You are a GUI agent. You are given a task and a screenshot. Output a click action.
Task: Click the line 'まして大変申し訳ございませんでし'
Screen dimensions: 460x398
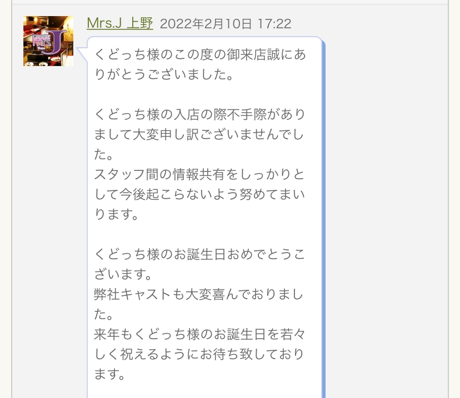click(x=199, y=134)
